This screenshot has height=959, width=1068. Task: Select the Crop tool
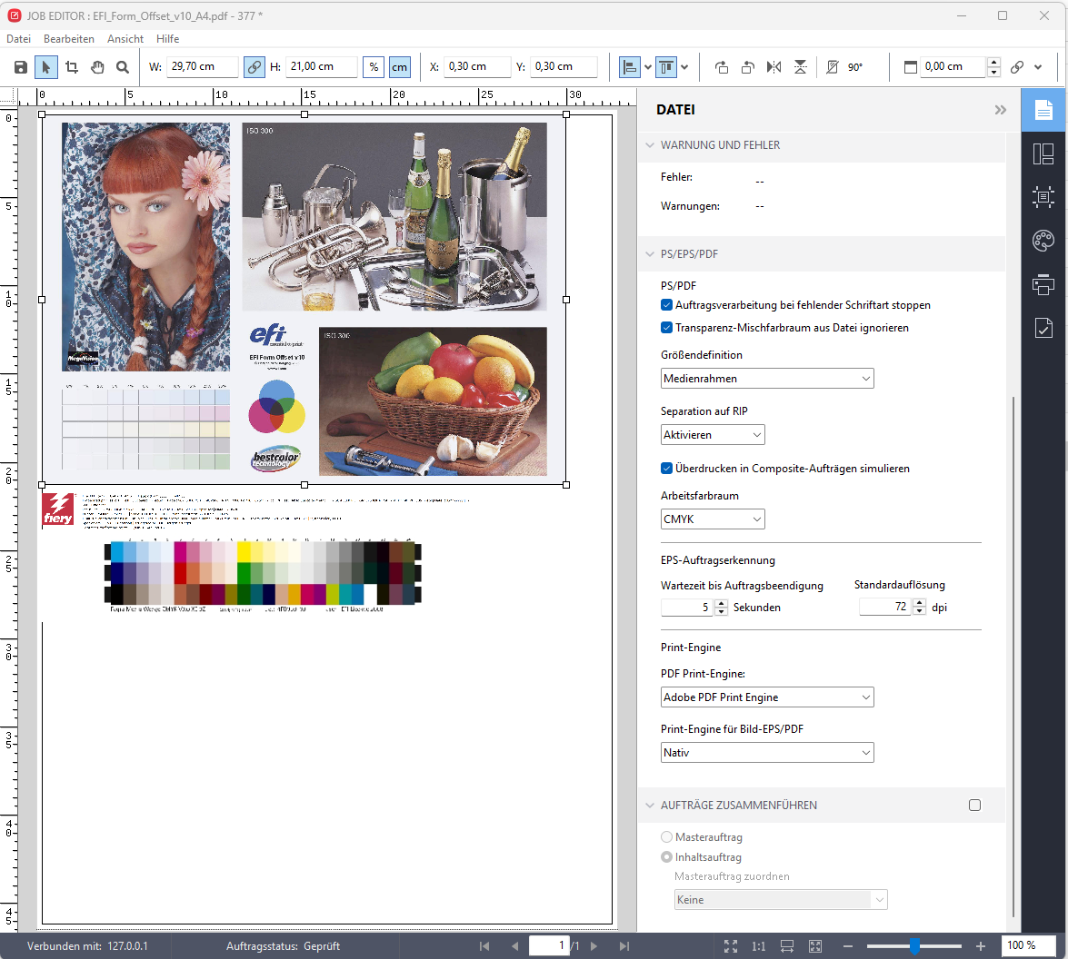click(x=72, y=67)
